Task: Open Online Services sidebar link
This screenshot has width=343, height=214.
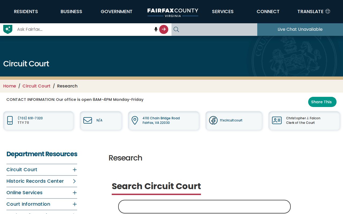Action: [x=24, y=193]
